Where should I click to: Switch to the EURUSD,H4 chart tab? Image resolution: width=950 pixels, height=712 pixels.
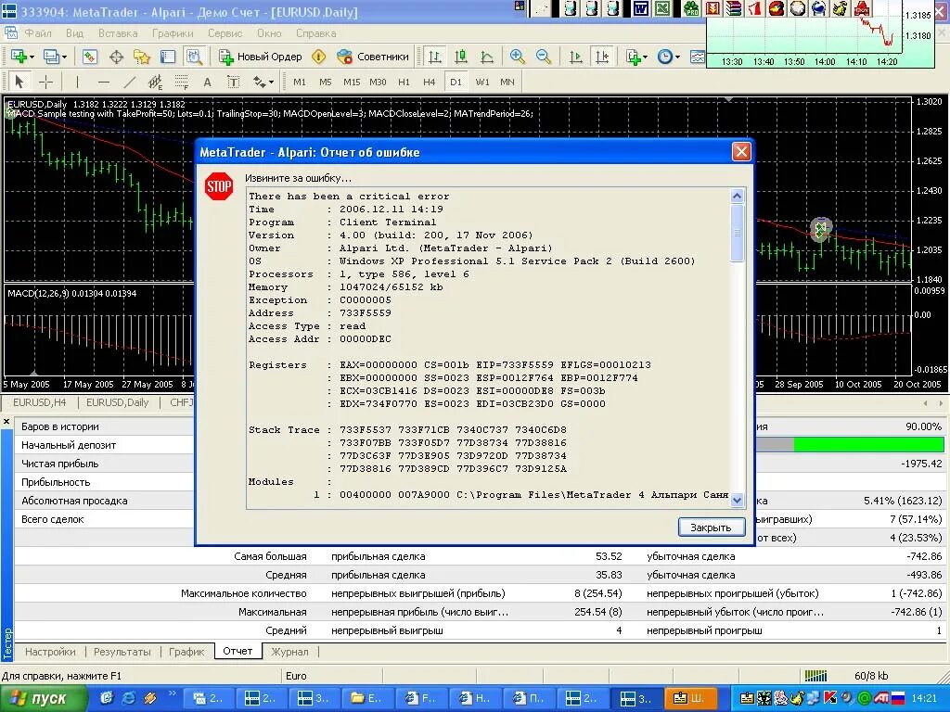click(x=39, y=402)
